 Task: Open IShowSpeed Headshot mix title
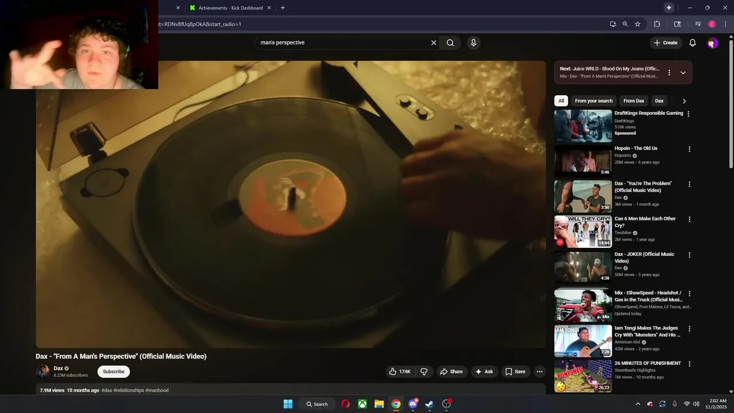click(x=649, y=296)
